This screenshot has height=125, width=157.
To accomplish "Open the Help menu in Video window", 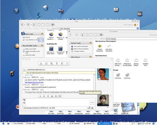I will (x=47, y=28).
